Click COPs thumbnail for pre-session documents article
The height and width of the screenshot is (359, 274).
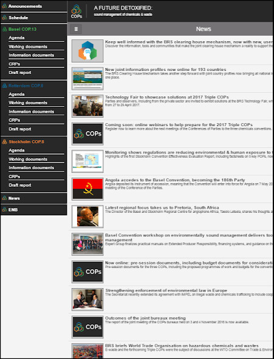coord(87,272)
